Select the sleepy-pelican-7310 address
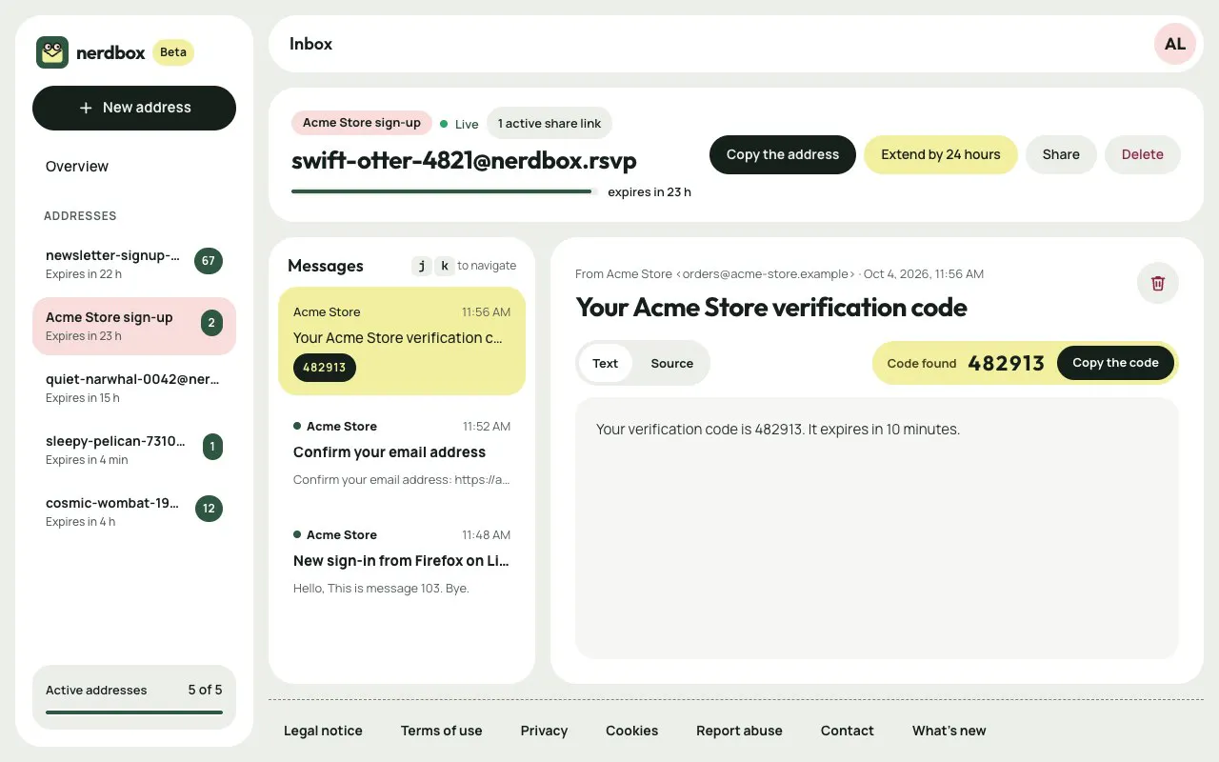Image resolution: width=1219 pixels, height=762 pixels. click(x=134, y=450)
